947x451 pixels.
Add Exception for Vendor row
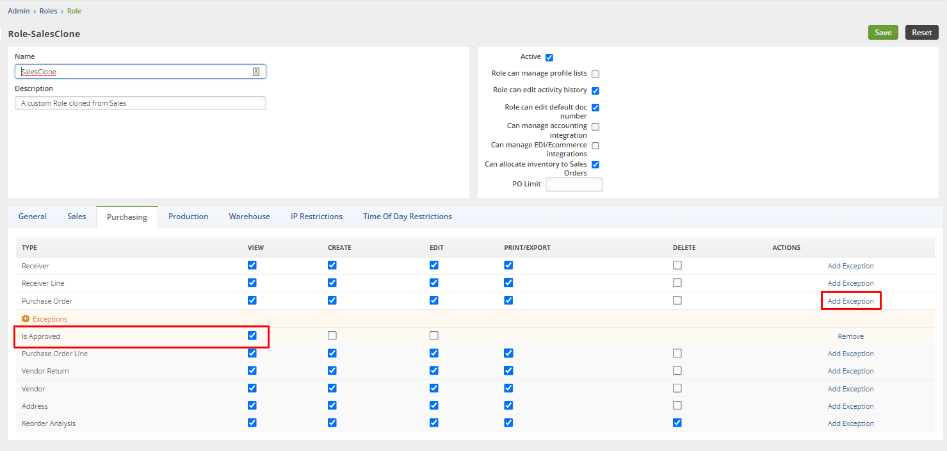pos(850,389)
